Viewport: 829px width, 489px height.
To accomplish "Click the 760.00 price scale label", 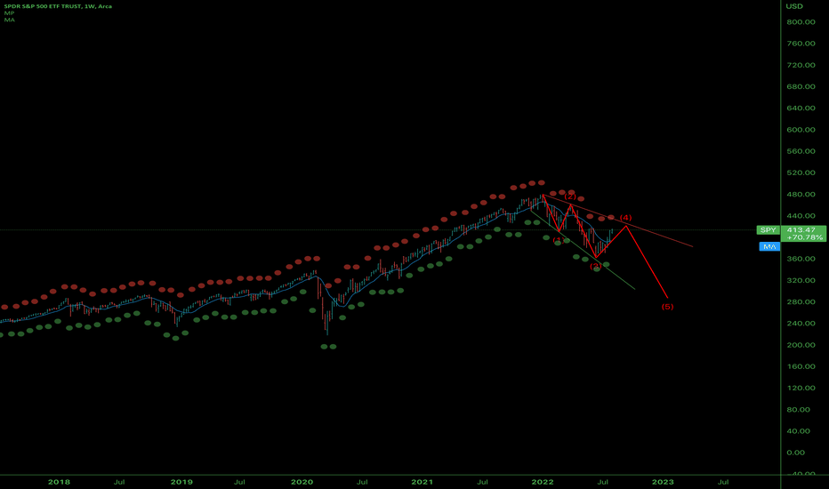I will click(x=801, y=44).
